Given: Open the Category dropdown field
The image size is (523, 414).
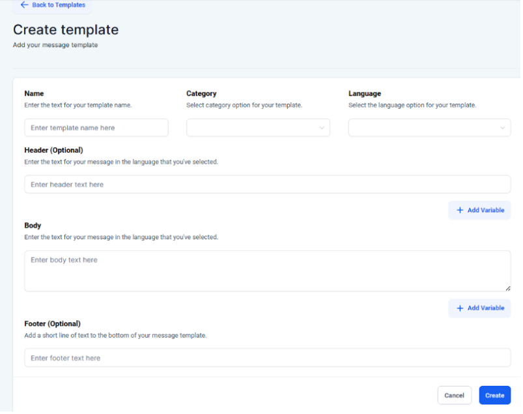Looking at the screenshot, I should point(258,128).
